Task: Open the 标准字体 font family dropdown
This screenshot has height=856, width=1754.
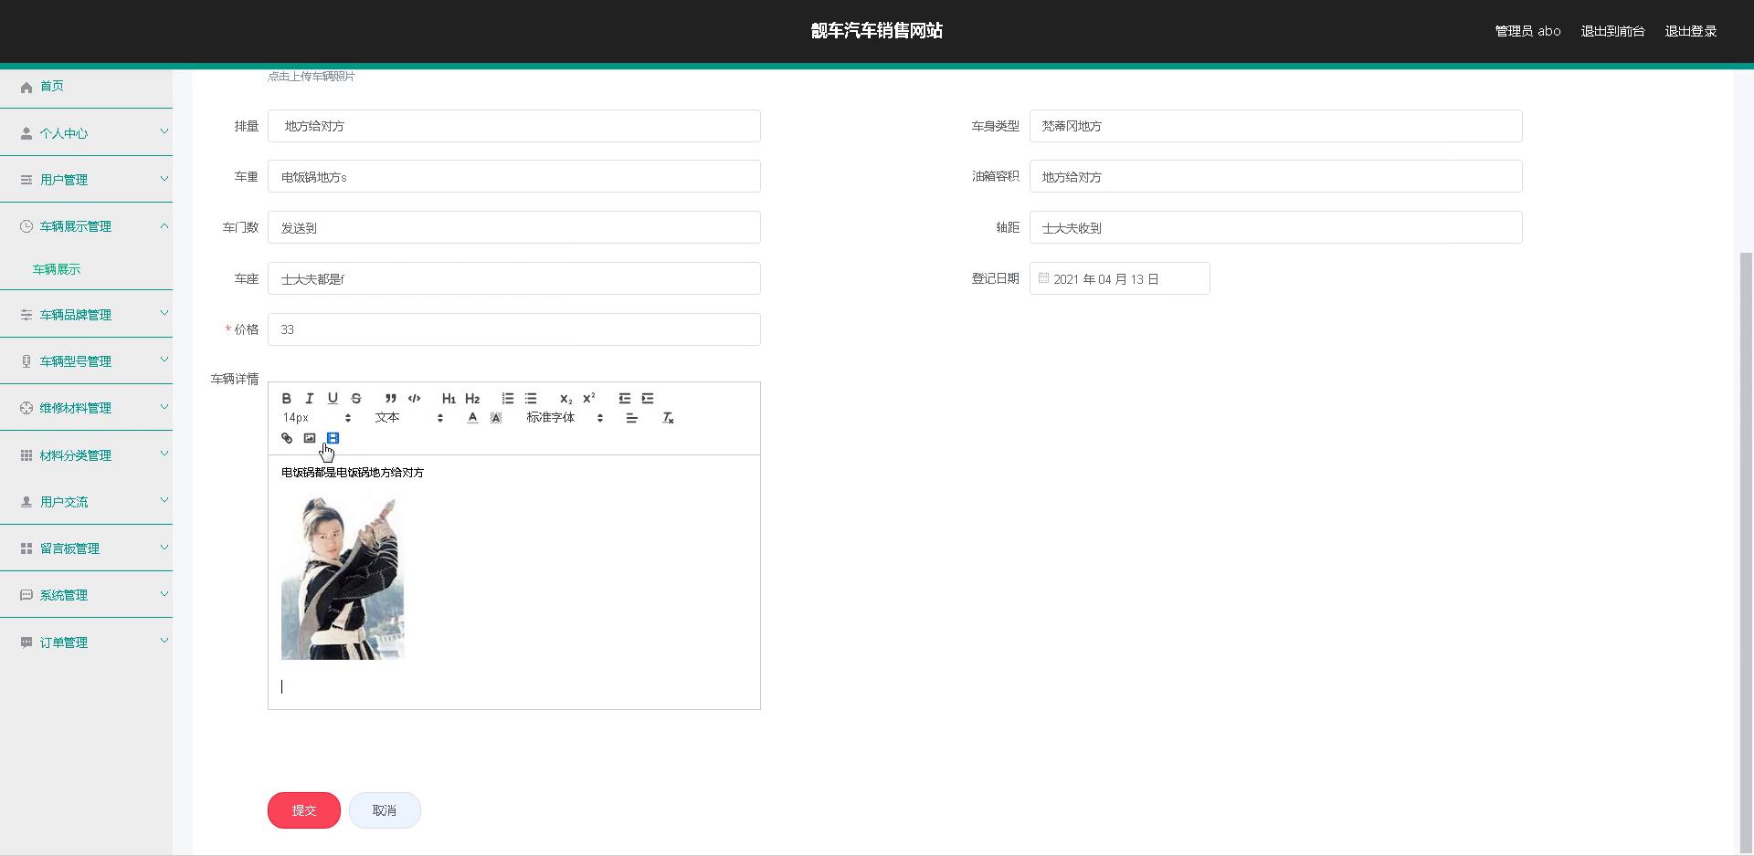Action: coord(564,418)
